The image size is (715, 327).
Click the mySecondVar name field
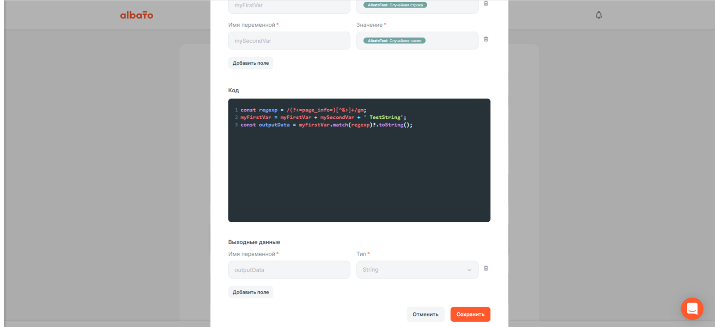[289, 41]
